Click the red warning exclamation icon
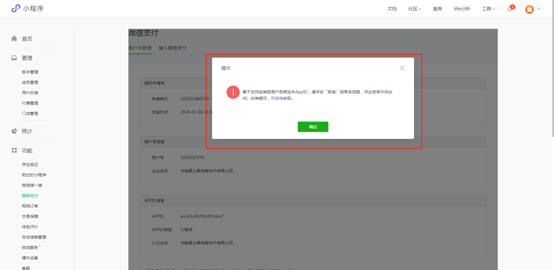Image resolution: width=554 pixels, height=270 pixels. coord(233,92)
